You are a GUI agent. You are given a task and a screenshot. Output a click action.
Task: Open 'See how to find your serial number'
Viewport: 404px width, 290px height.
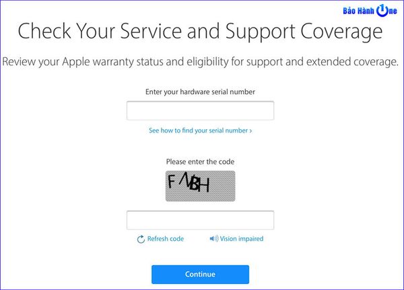click(198, 131)
